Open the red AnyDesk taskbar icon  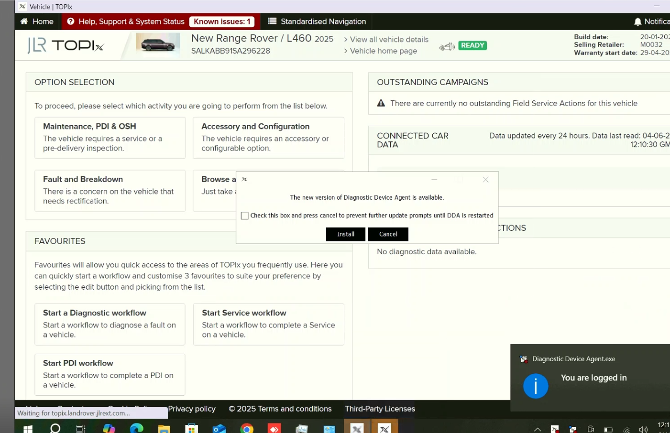coord(274,429)
